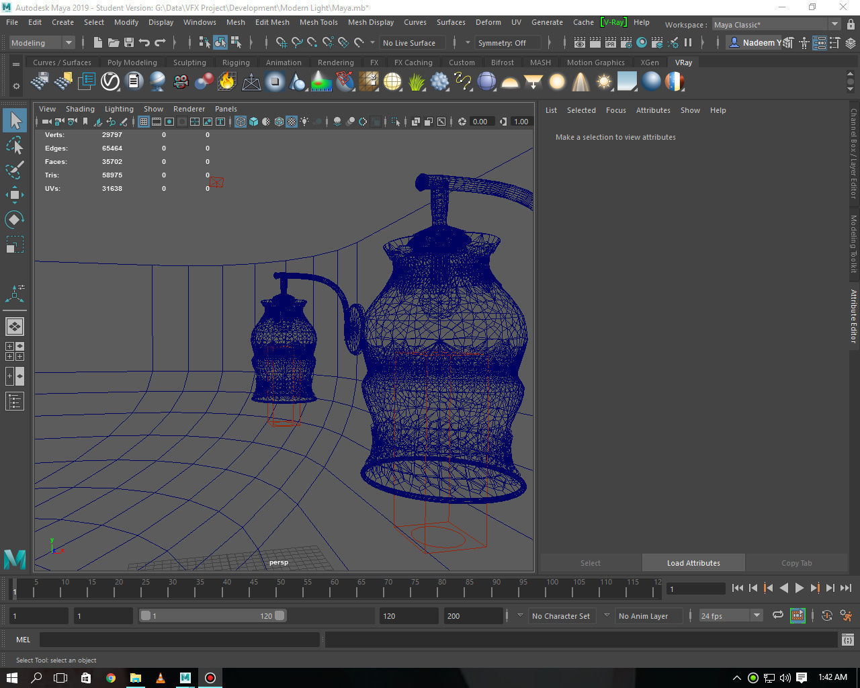Activate the Paint Selection tool
Viewport: 860px width, 688px height.
15,169
